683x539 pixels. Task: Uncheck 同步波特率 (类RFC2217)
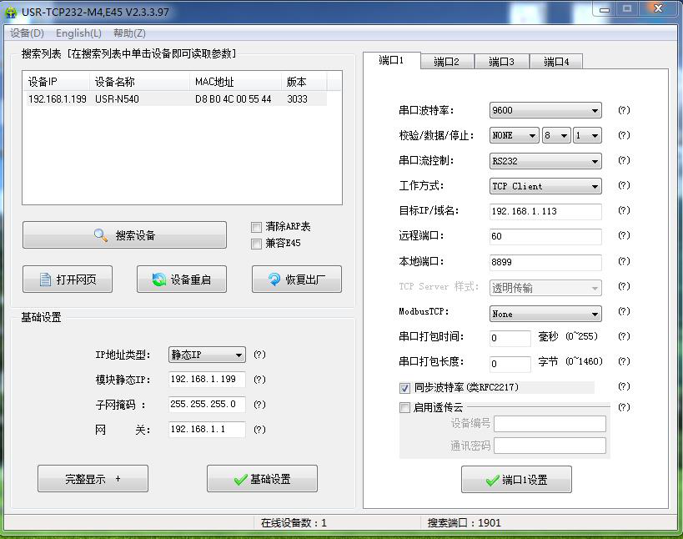(405, 388)
